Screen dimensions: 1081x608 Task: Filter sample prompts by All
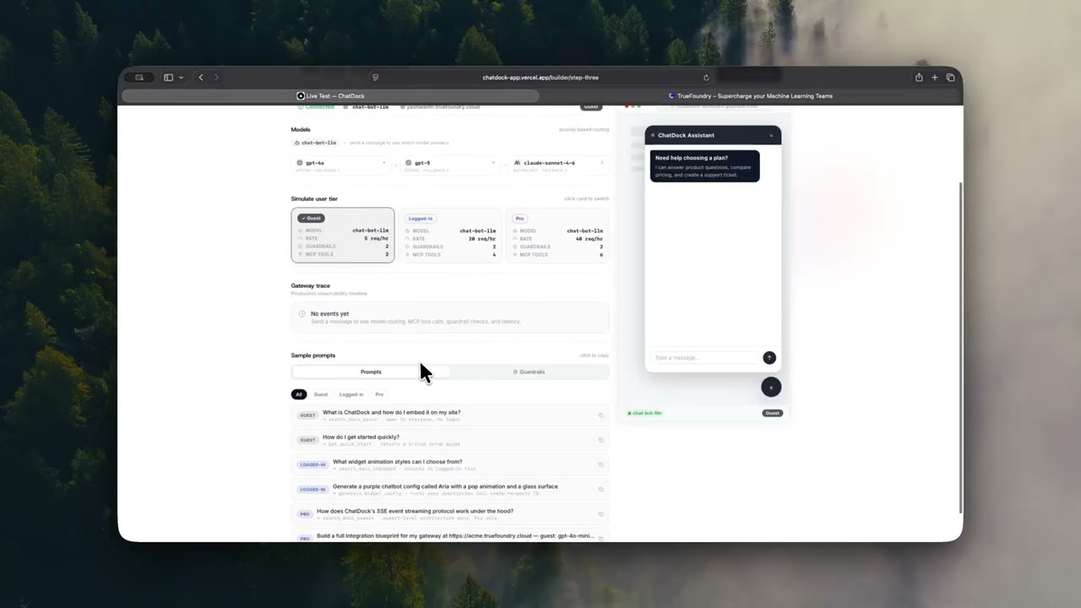pos(298,394)
